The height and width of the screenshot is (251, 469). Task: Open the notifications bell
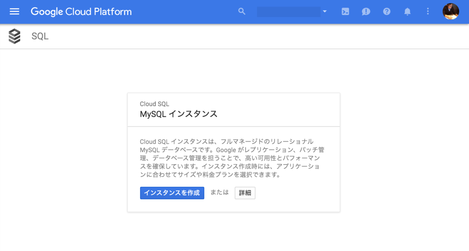click(x=407, y=11)
